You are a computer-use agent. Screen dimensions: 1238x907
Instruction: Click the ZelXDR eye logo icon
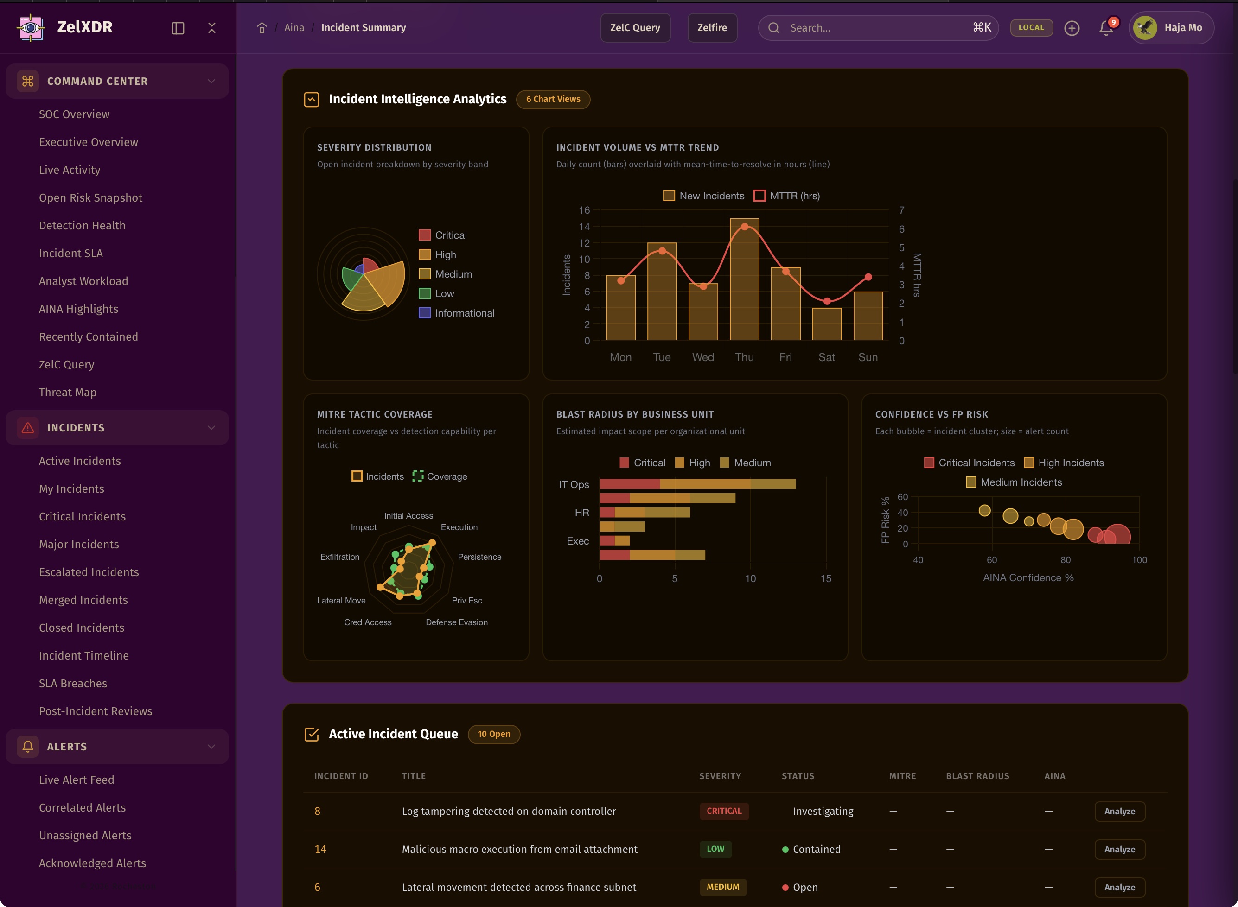coord(31,27)
